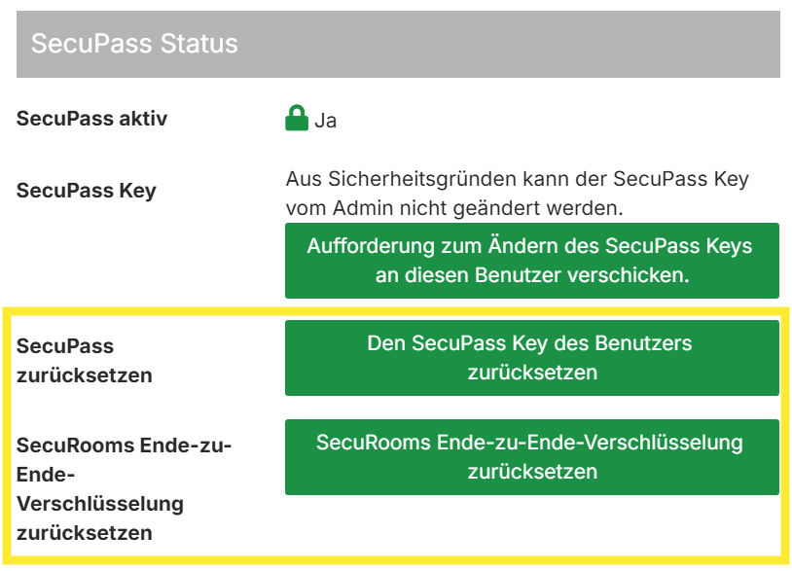Click the padlock next to 'Ja'
This screenshot has width=792, height=571.
pos(296,120)
